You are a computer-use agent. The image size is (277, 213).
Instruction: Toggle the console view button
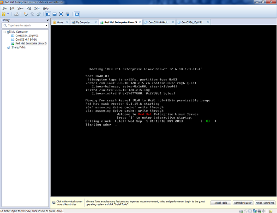point(77,14)
